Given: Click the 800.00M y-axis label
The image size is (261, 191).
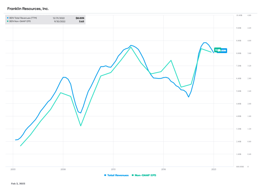Looking at the screenshot, I should (240, 167).
